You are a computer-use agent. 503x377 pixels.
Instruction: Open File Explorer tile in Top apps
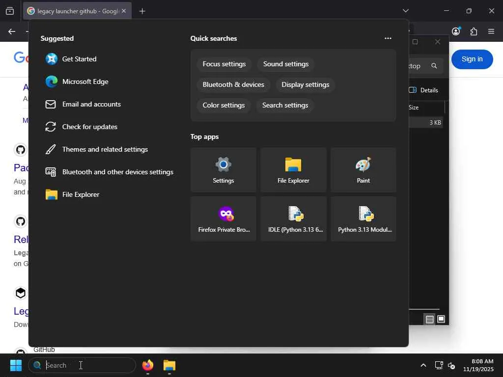[293, 170]
